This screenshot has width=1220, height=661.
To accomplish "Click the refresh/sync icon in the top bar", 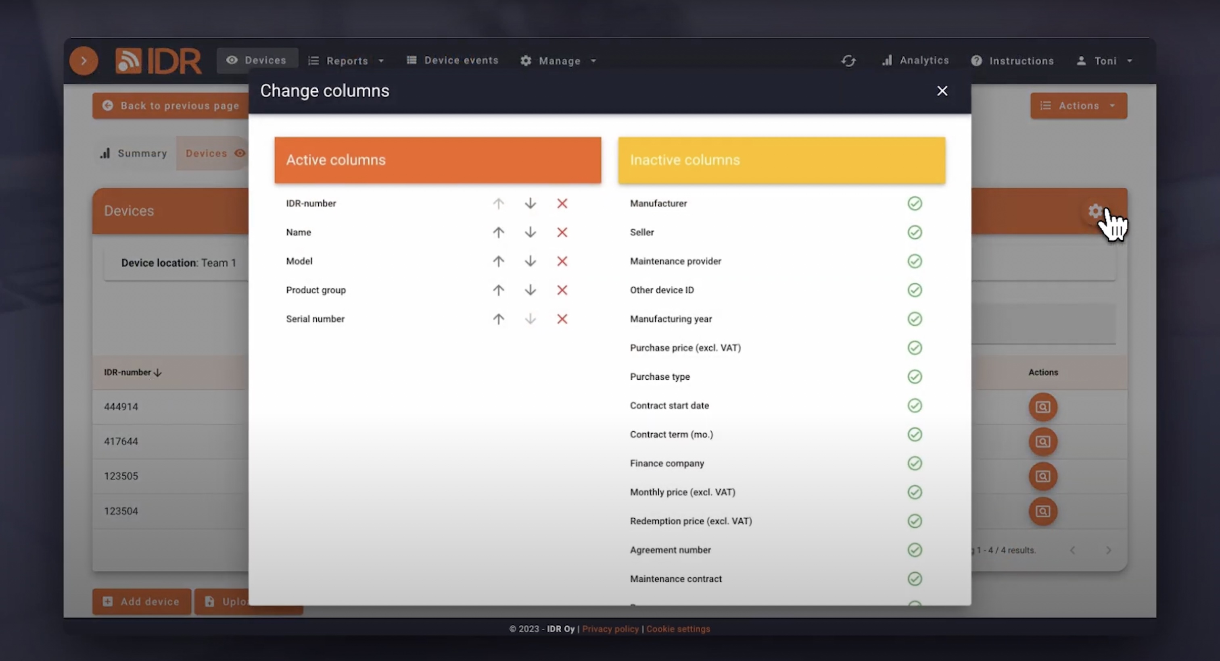I will (848, 60).
